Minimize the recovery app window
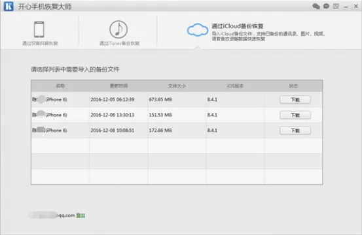This screenshot has height=235, width=362. (x=346, y=7)
